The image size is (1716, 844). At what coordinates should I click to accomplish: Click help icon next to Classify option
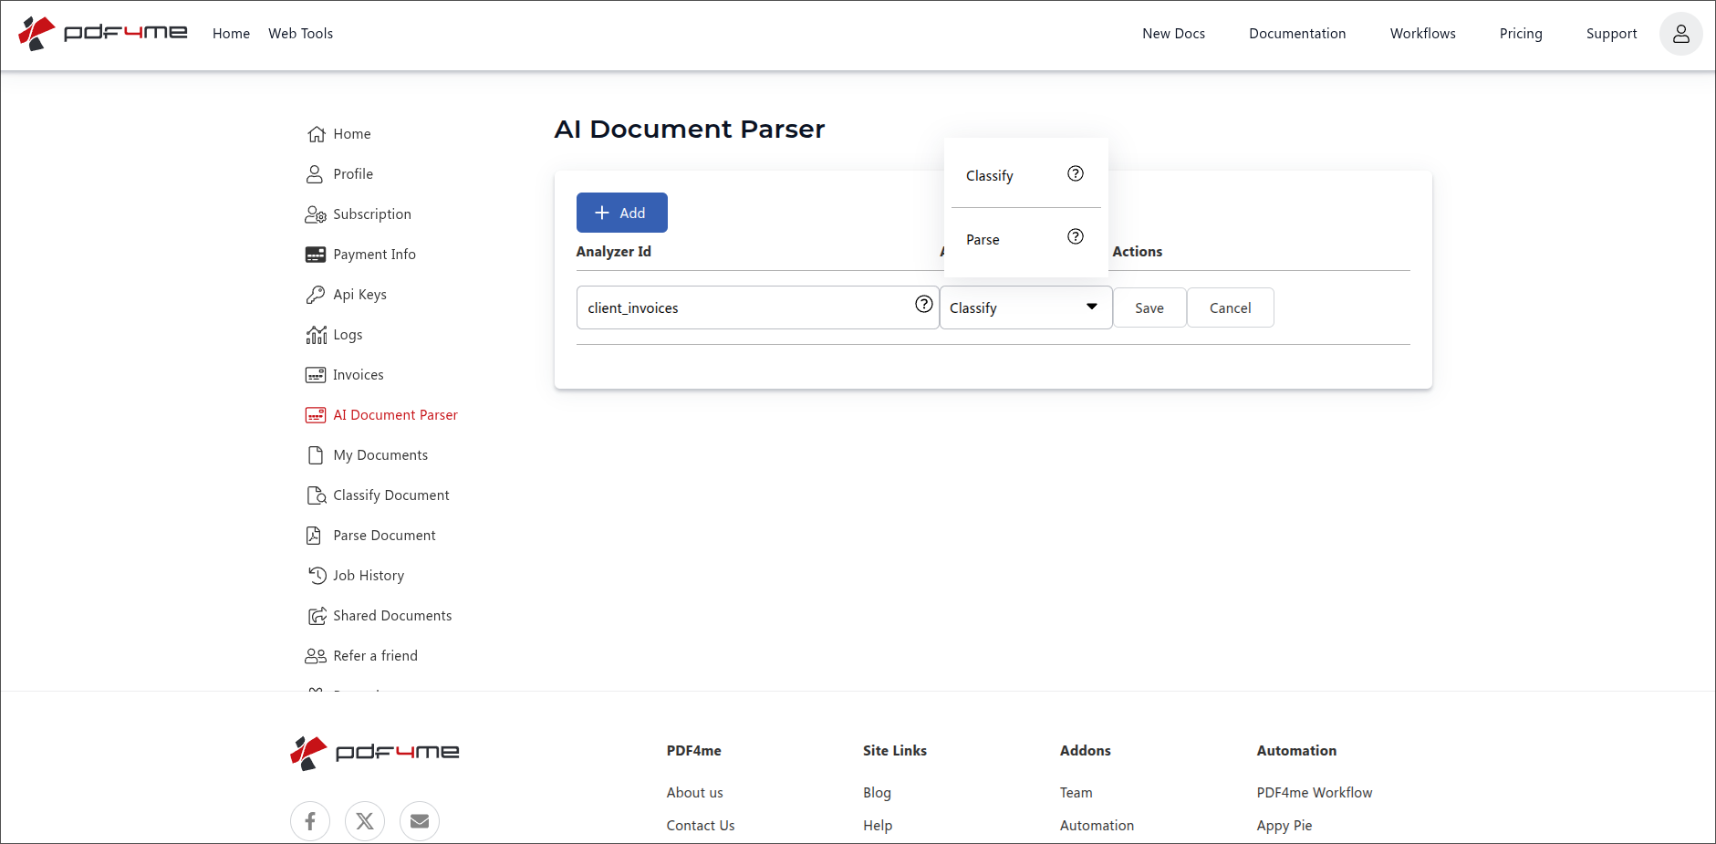[x=1076, y=173]
